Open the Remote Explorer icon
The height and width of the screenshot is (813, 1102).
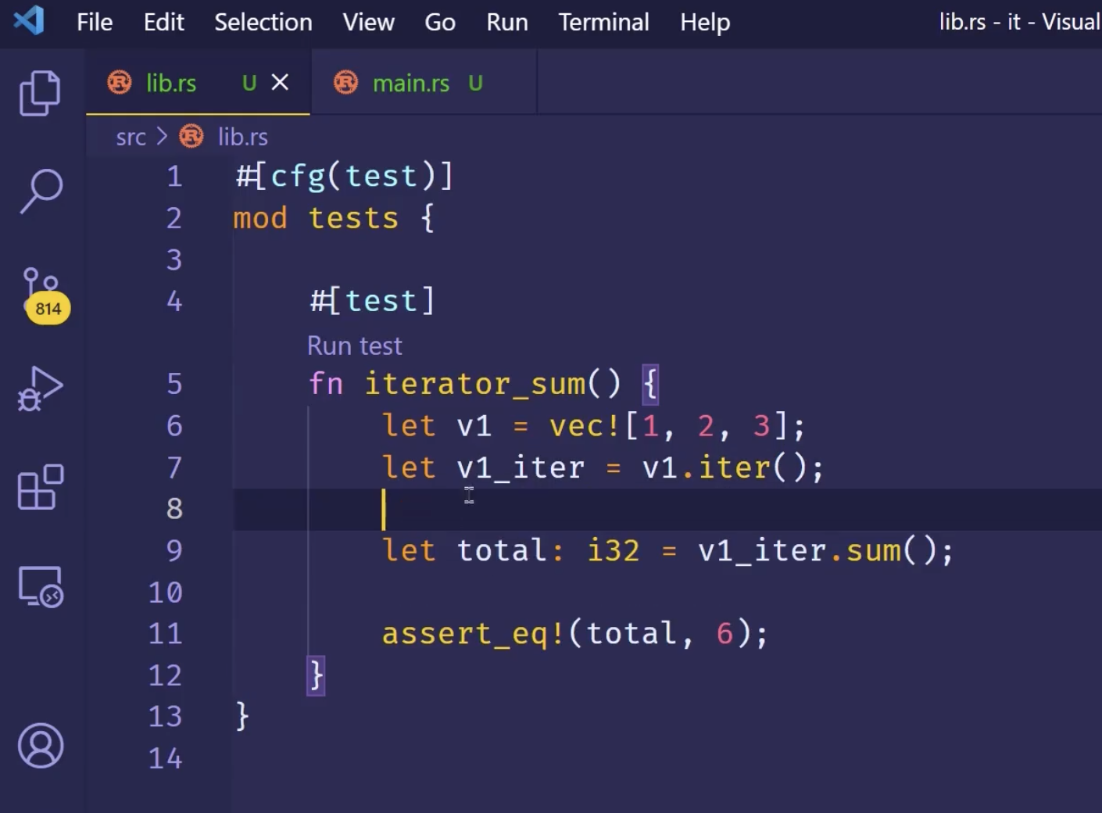(40, 586)
